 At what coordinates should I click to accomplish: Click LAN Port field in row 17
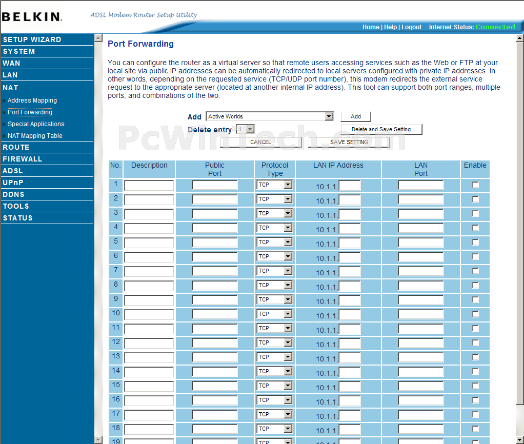[x=421, y=415]
